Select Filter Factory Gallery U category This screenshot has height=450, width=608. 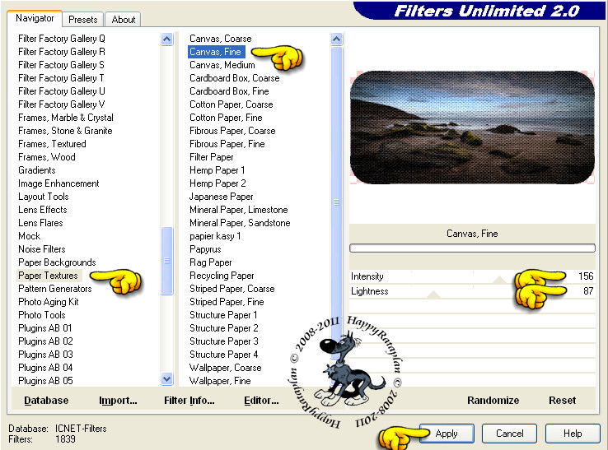62,91
